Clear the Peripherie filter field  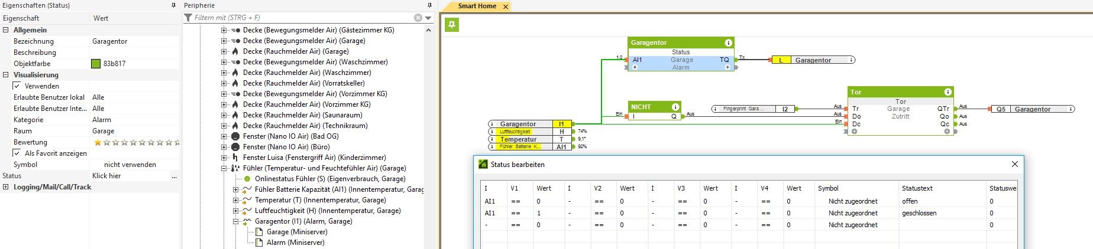pos(418,18)
